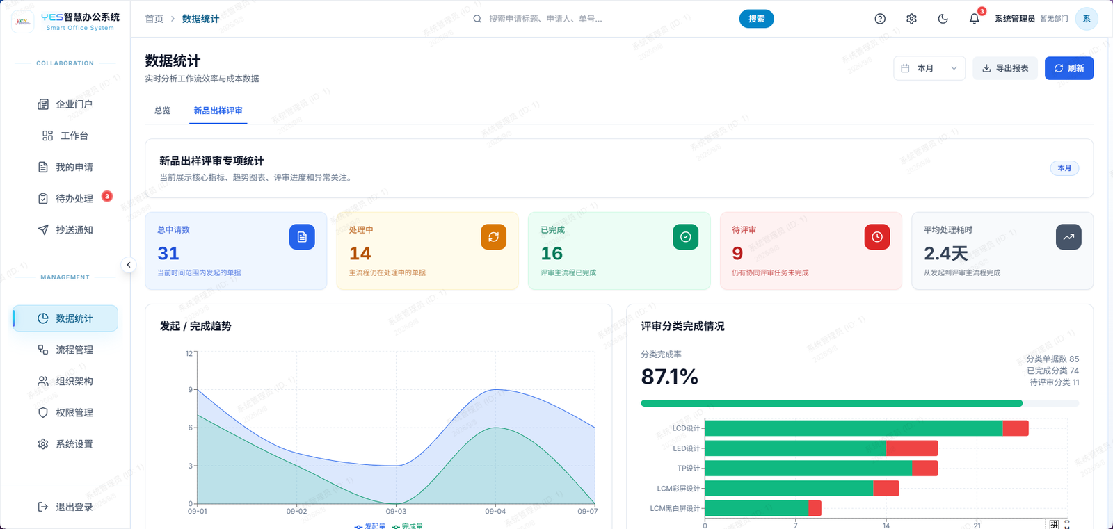Viewport: 1113px width, 529px height.
Task: Click the 待评审 clock icon
Action: click(x=877, y=237)
